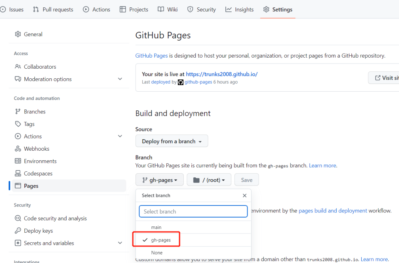Viewport: 399px width, 263px height.
Task: Click the Secrets and variables icon
Action: coord(18,243)
